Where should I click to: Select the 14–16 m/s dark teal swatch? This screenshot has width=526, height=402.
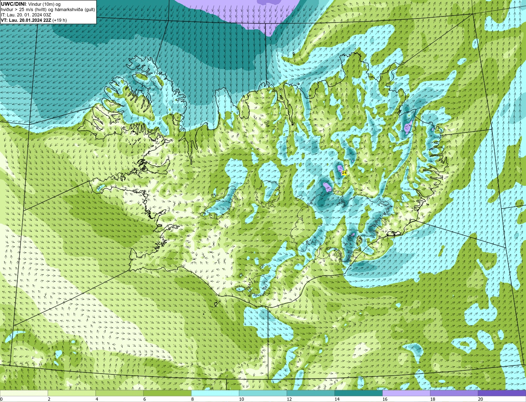359,393
